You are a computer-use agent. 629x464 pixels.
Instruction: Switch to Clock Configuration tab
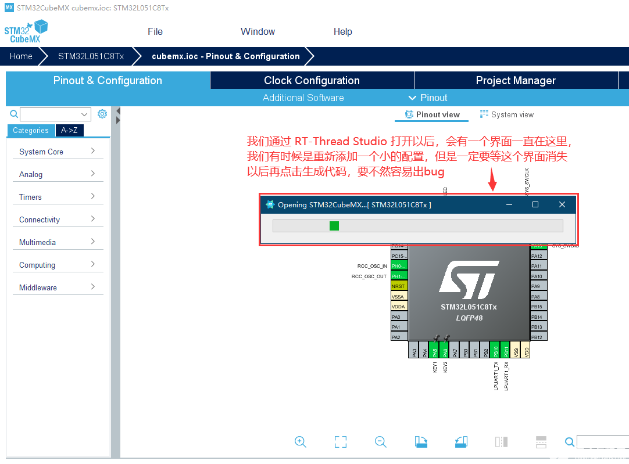click(312, 80)
